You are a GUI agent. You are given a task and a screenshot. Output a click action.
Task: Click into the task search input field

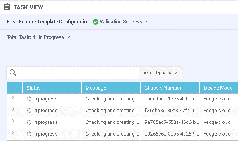click(x=77, y=73)
